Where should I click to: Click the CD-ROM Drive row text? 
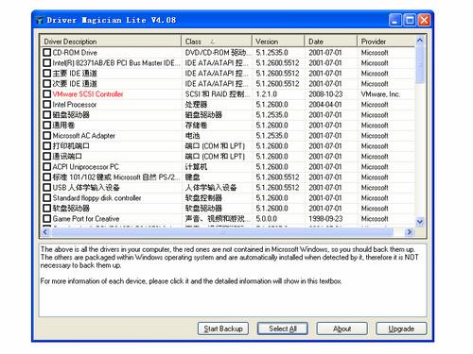coord(75,53)
